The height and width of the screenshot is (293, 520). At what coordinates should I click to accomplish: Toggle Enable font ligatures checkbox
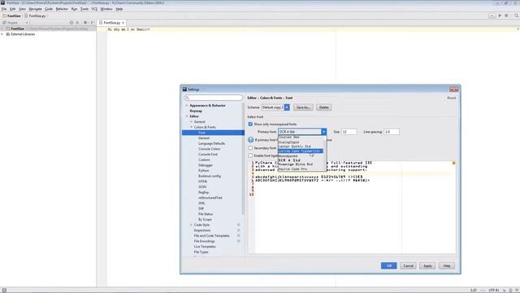coord(250,155)
